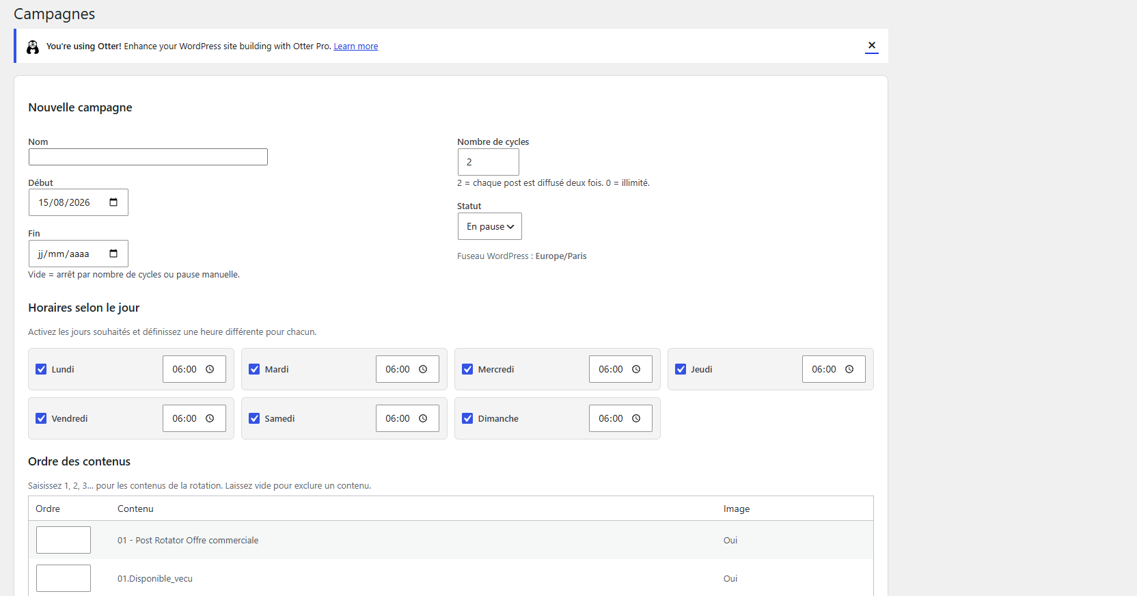Open the Statut dropdown showing En pause
The height and width of the screenshot is (596, 1137).
[x=490, y=226]
